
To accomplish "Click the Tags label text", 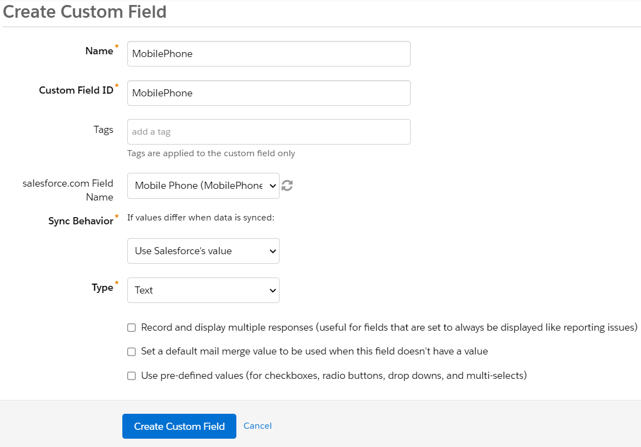I will click(x=104, y=130).
